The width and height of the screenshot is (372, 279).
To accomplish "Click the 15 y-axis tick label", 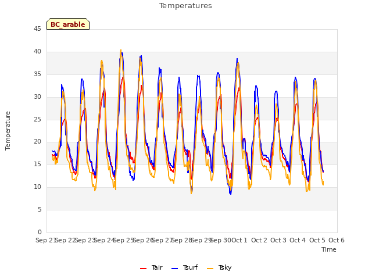I will [37, 164].
